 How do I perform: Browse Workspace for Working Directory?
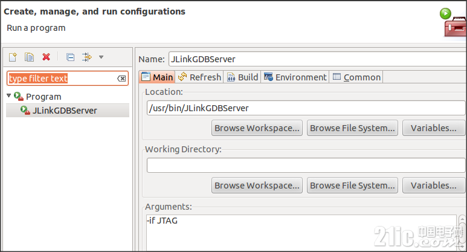pyautogui.click(x=257, y=186)
